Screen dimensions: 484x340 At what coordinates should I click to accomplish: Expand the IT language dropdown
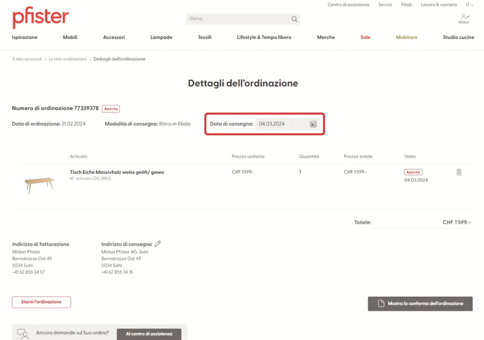coord(469,5)
